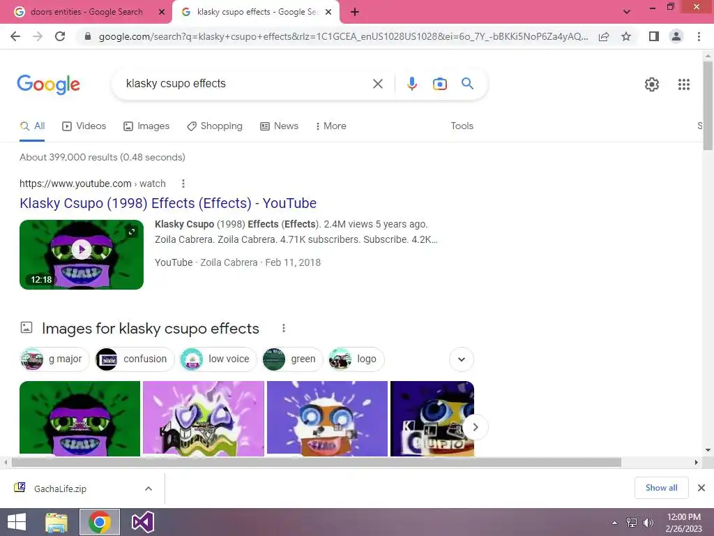Open the network icon in system tray
Screen dimensions: 714x536
(632, 523)
